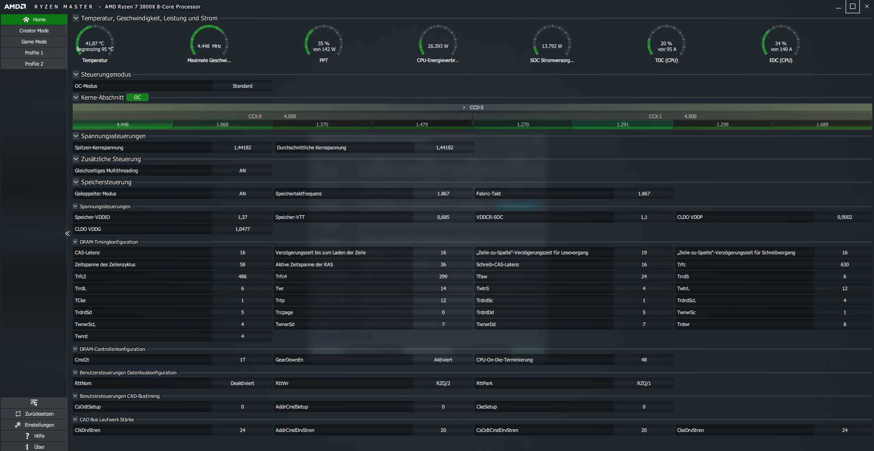Open Profile 2
Screen dimensions: 874x451
point(34,64)
